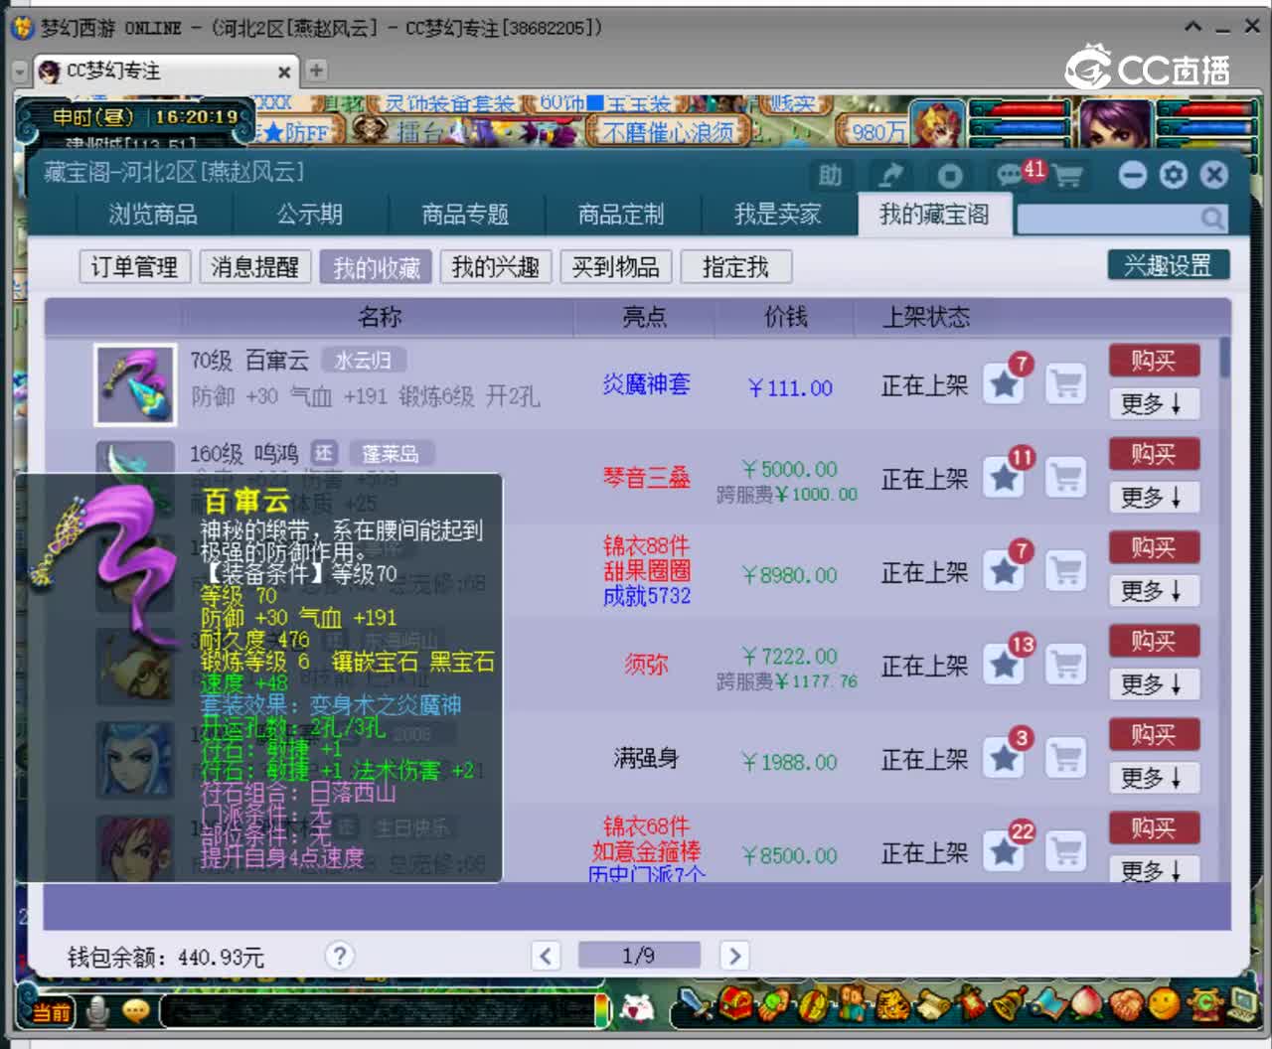Toggle favorite star on ¥8500.00 row
1272x1049 pixels.
[1005, 850]
